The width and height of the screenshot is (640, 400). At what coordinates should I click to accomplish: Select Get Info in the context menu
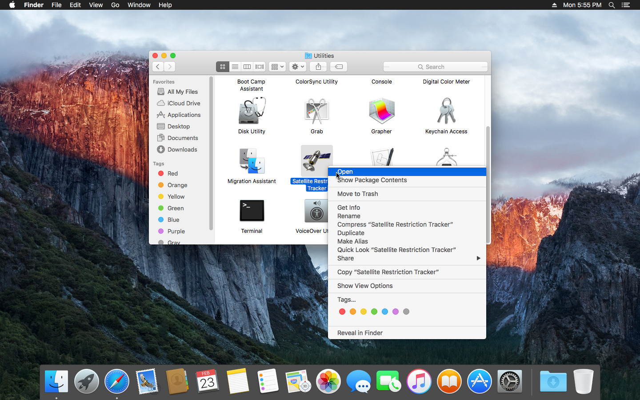(x=348, y=208)
